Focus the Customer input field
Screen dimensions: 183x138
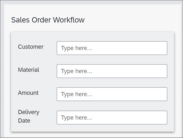pyautogui.click(x=112, y=48)
